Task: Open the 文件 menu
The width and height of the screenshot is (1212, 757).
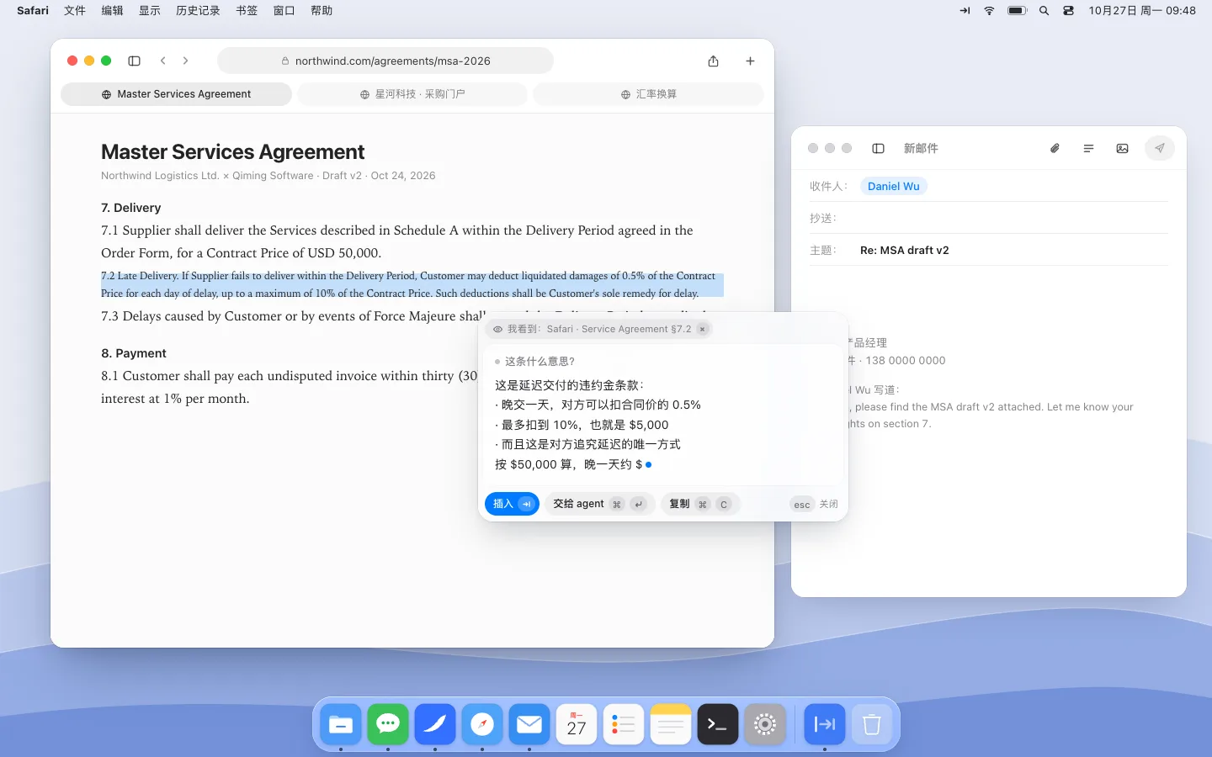Action: [x=75, y=11]
